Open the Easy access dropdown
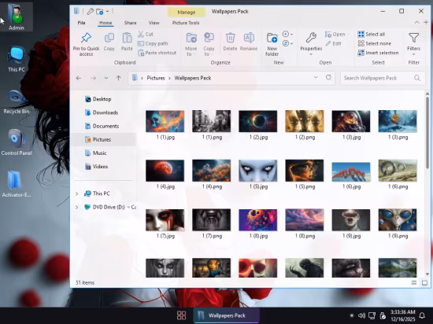 coord(287,43)
